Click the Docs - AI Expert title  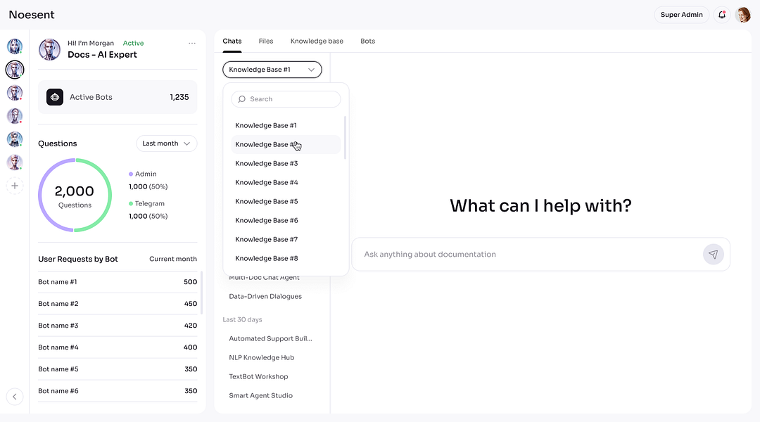[102, 55]
